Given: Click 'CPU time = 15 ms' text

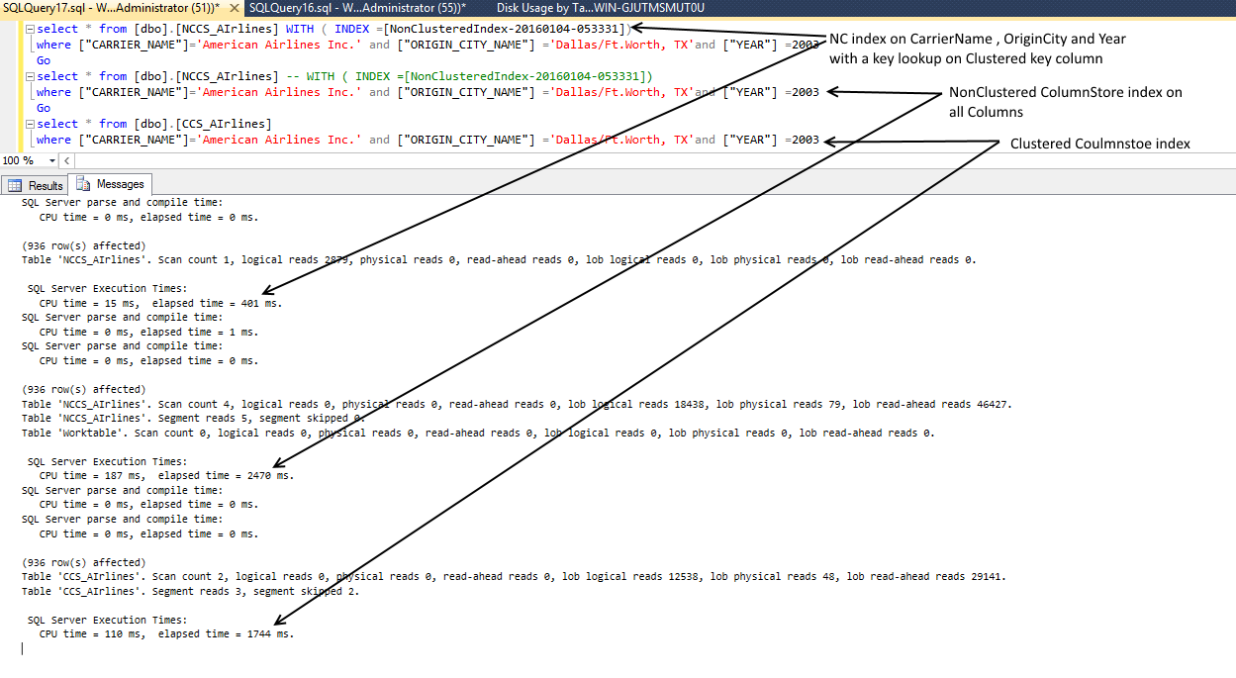Looking at the screenshot, I should pyautogui.click(x=89, y=303).
